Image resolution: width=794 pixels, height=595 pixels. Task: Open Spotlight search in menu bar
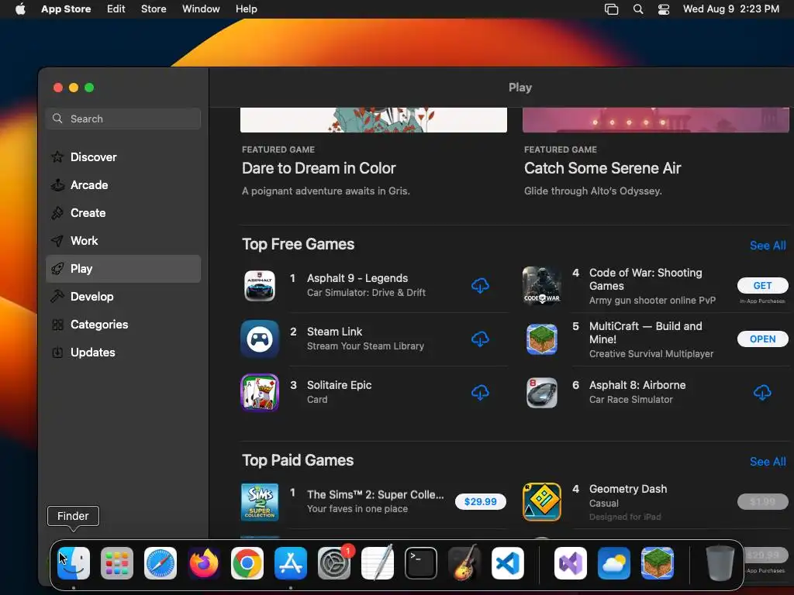(638, 9)
